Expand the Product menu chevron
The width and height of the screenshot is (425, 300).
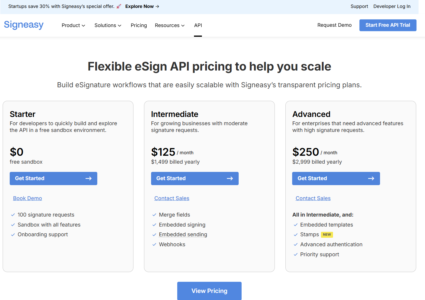(x=83, y=26)
